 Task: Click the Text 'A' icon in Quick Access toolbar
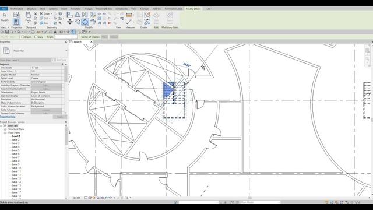pyautogui.click(x=55, y=32)
